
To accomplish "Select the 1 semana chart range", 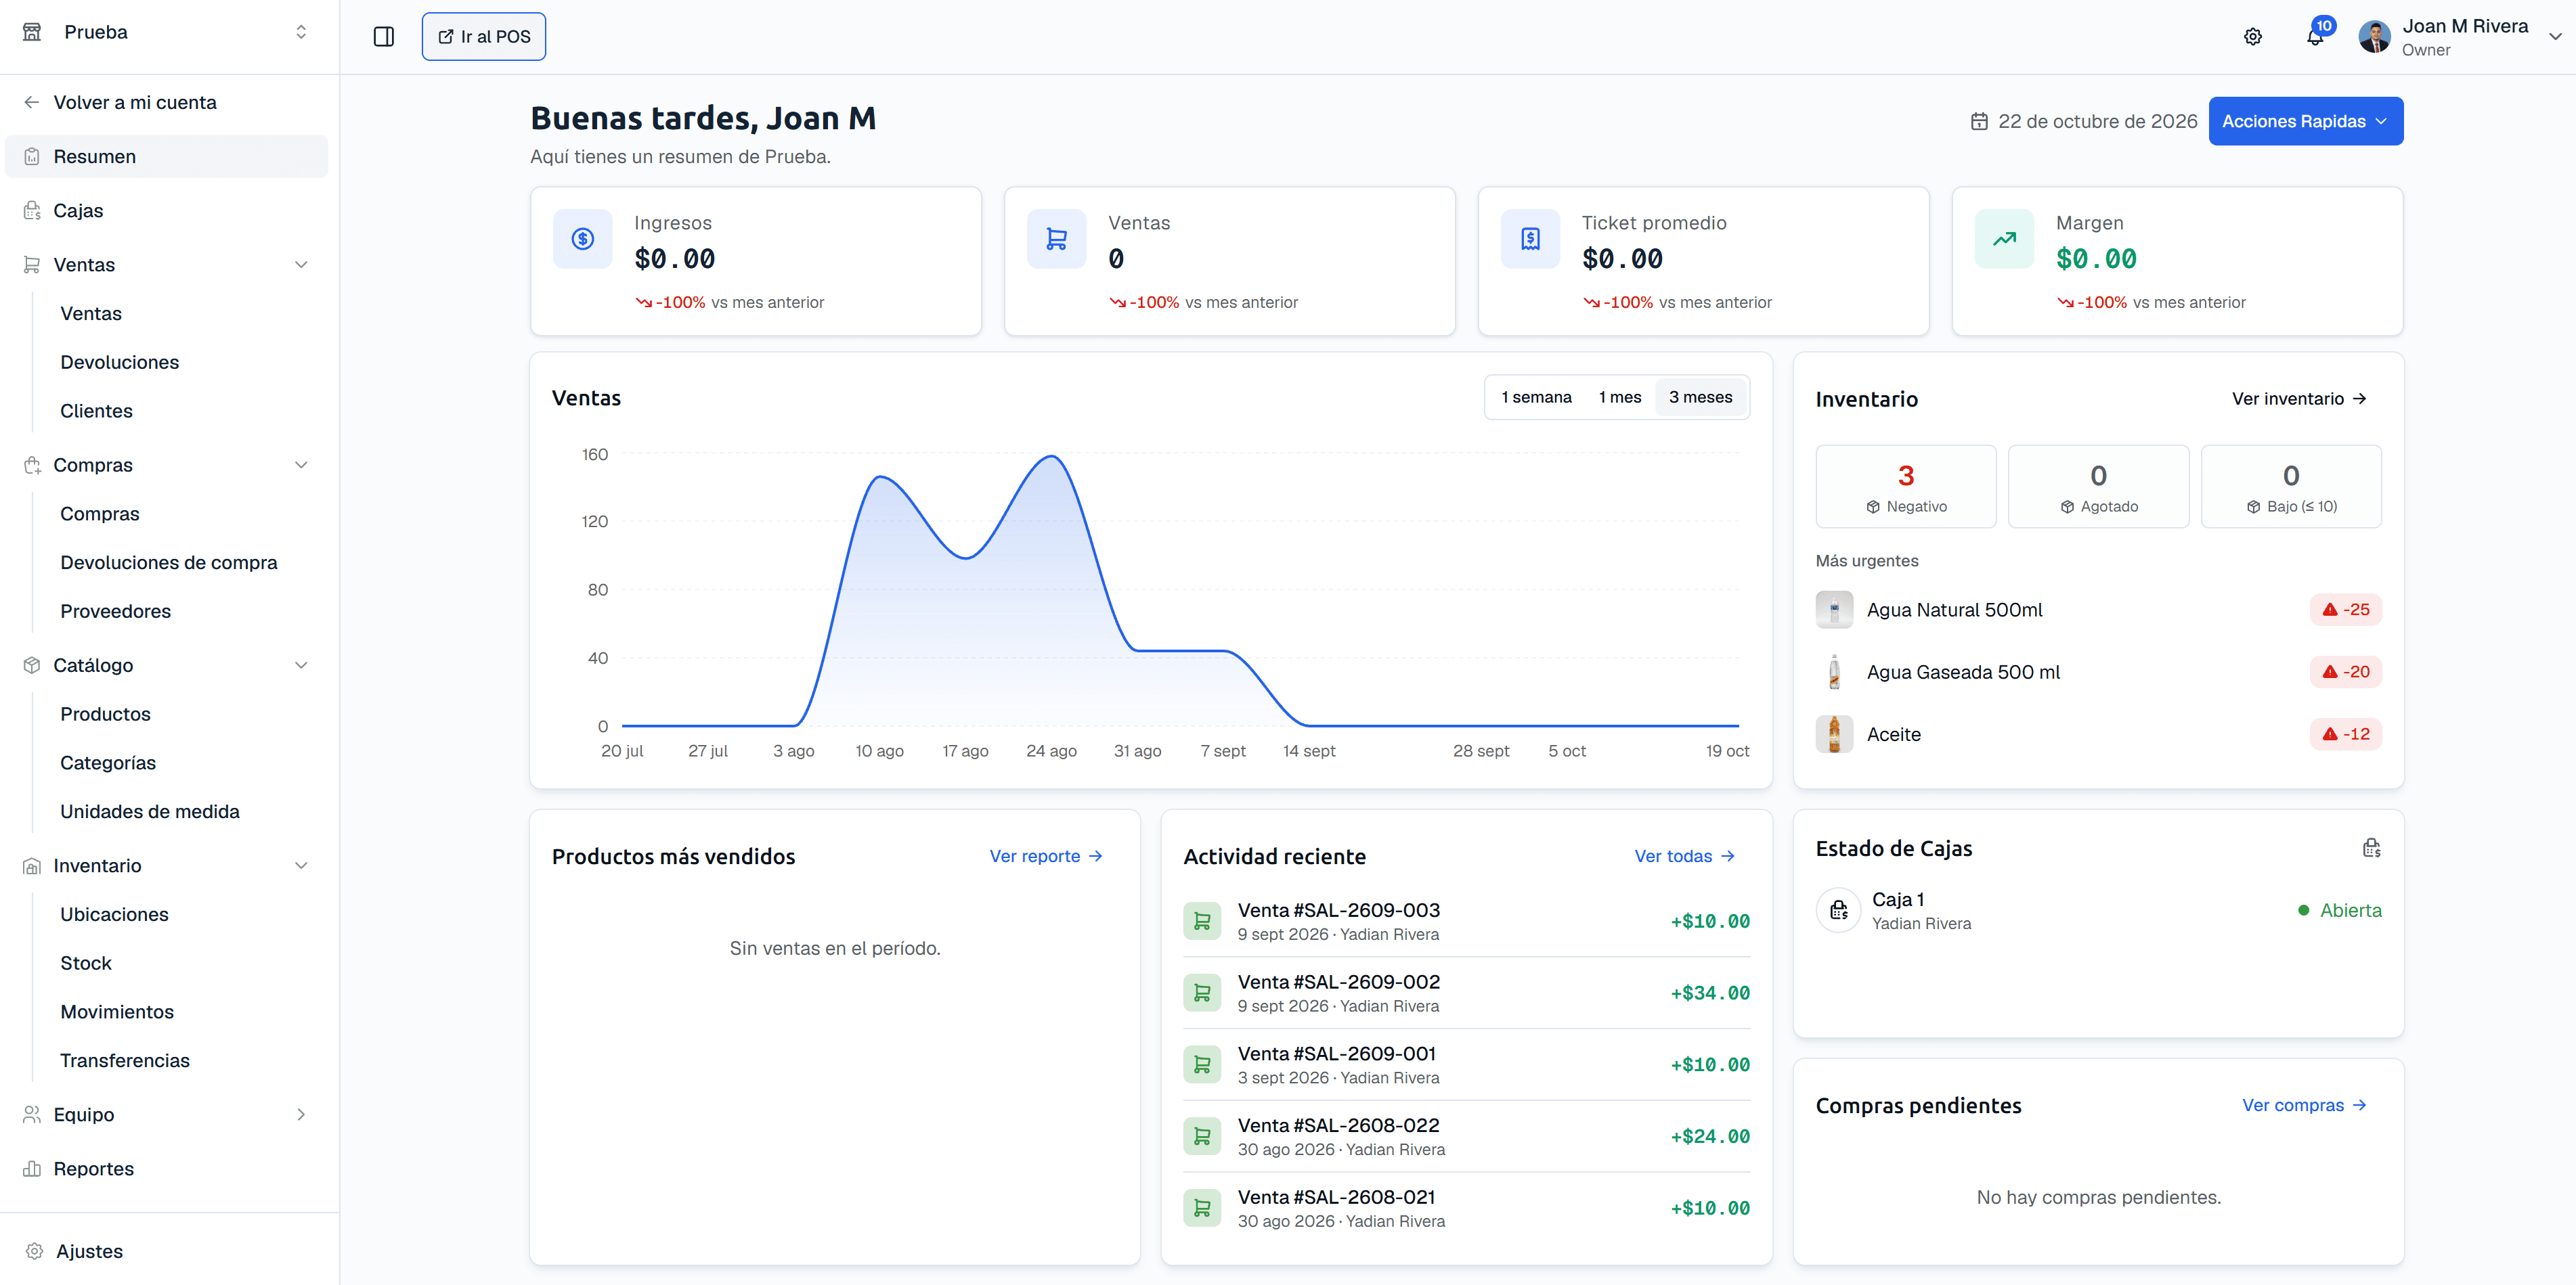I will coord(1536,398).
